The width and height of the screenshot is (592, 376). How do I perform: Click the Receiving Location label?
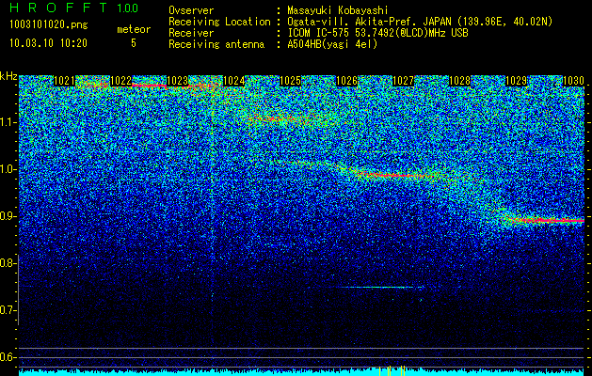[219, 22]
